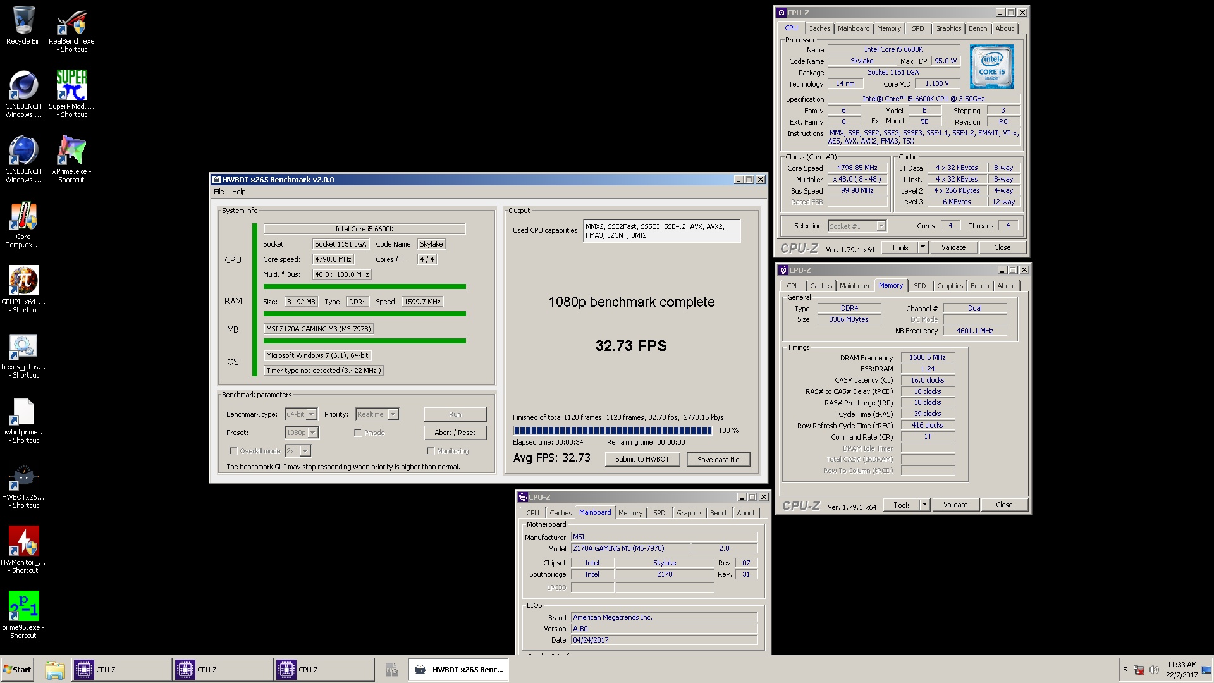Select the prime95.exe shortcut icon
Screen dimensions: 1214x683
coord(23,615)
